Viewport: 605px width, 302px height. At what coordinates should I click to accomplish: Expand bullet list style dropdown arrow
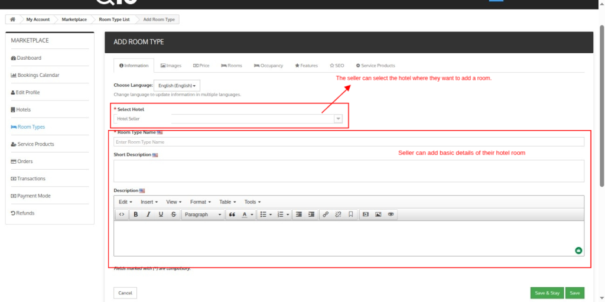coord(271,215)
